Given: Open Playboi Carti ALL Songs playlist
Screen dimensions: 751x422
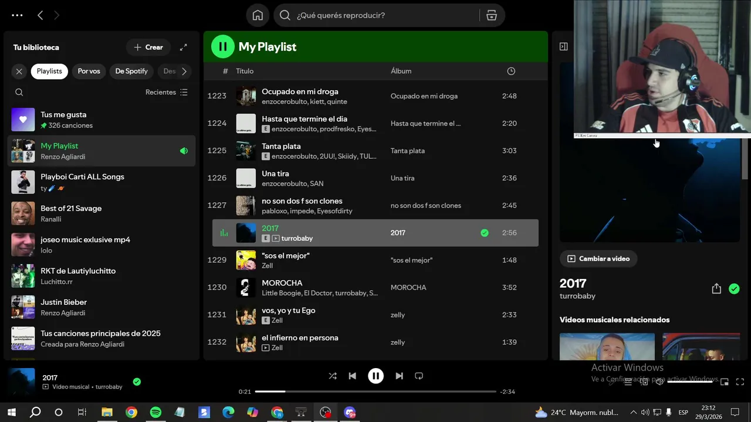Looking at the screenshot, I should coord(102,182).
